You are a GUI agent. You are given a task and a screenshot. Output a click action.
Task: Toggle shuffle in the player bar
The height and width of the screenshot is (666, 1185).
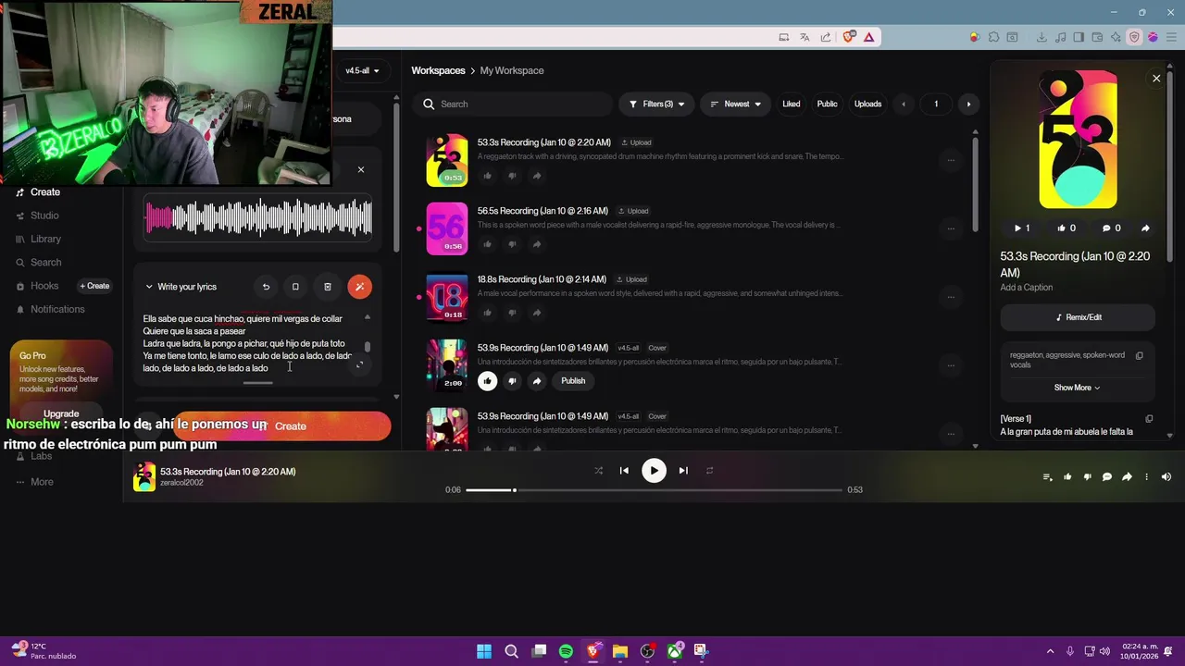[598, 471]
